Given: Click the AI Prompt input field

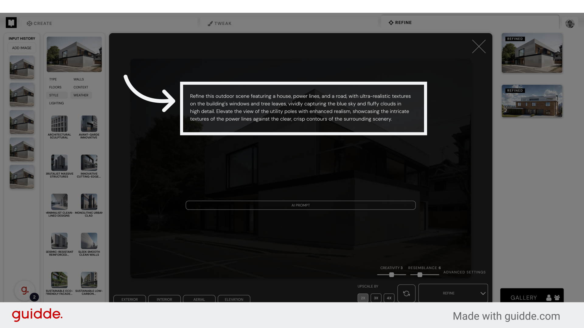Looking at the screenshot, I should tap(301, 205).
